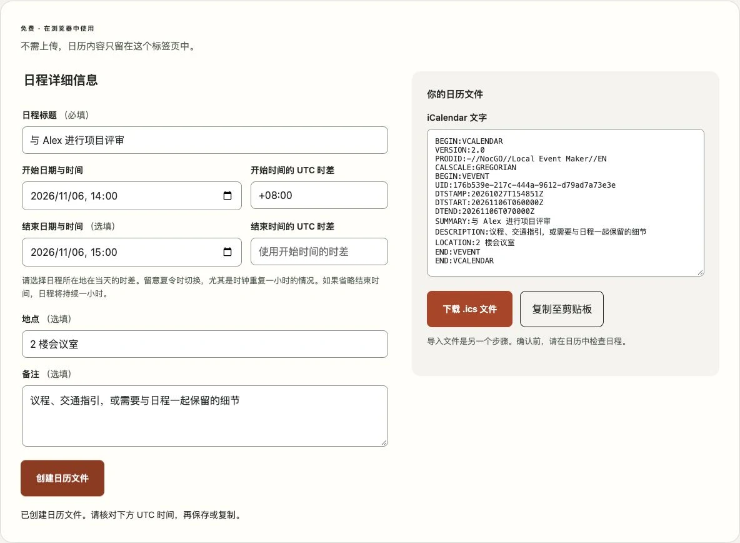The height and width of the screenshot is (543, 740).
Task: Click the END:VCALENDAR line
Action: click(x=464, y=261)
